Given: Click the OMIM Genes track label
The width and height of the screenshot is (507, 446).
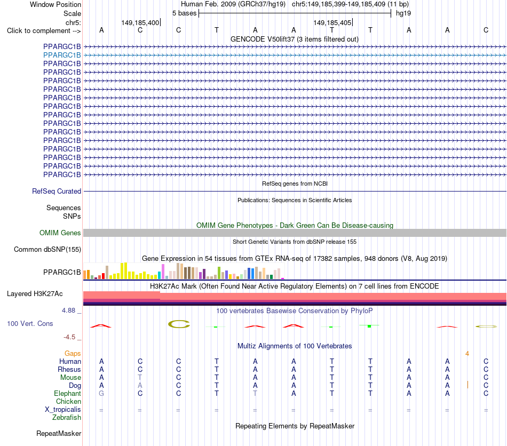Looking at the screenshot, I should [60, 233].
